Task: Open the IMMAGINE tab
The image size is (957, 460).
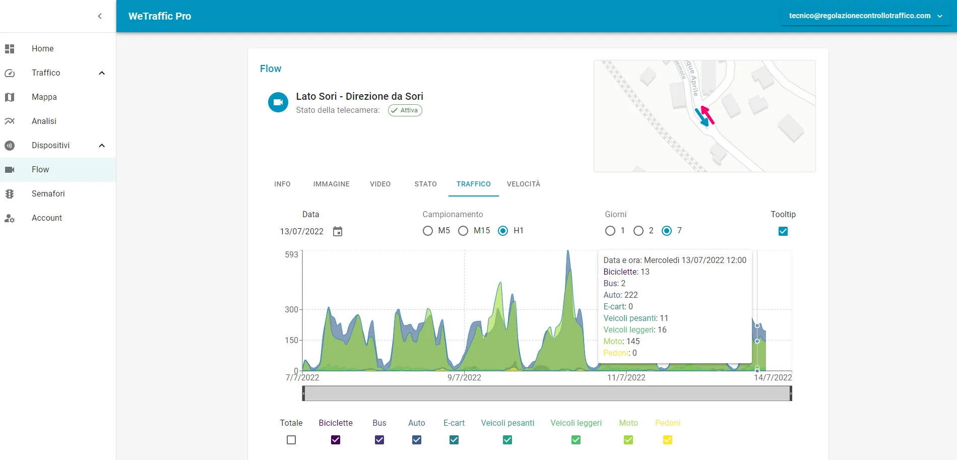Action: pyautogui.click(x=331, y=184)
